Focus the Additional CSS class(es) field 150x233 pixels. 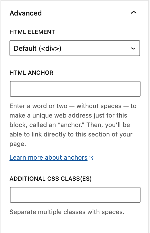tap(75, 195)
